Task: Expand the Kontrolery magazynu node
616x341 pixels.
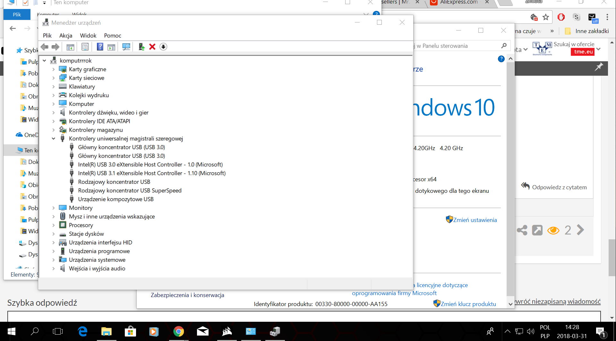Action: click(54, 130)
